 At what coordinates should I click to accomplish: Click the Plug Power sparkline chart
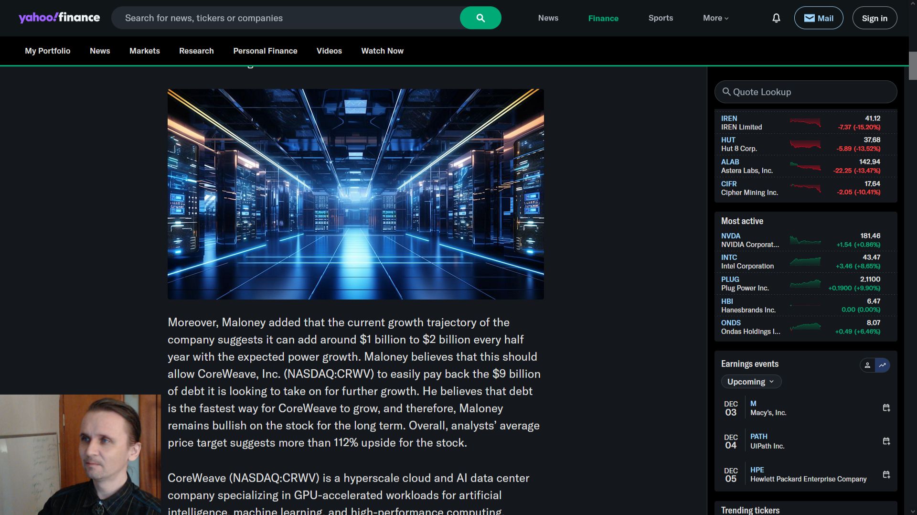[805, 283]
